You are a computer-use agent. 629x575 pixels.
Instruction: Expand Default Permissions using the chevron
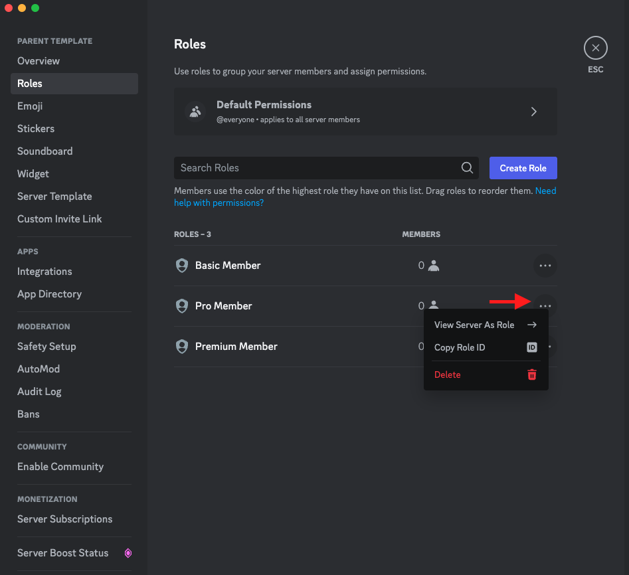534,112
